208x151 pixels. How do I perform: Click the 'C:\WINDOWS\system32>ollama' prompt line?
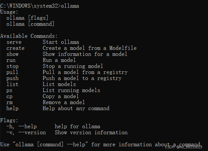pos(40,6)
